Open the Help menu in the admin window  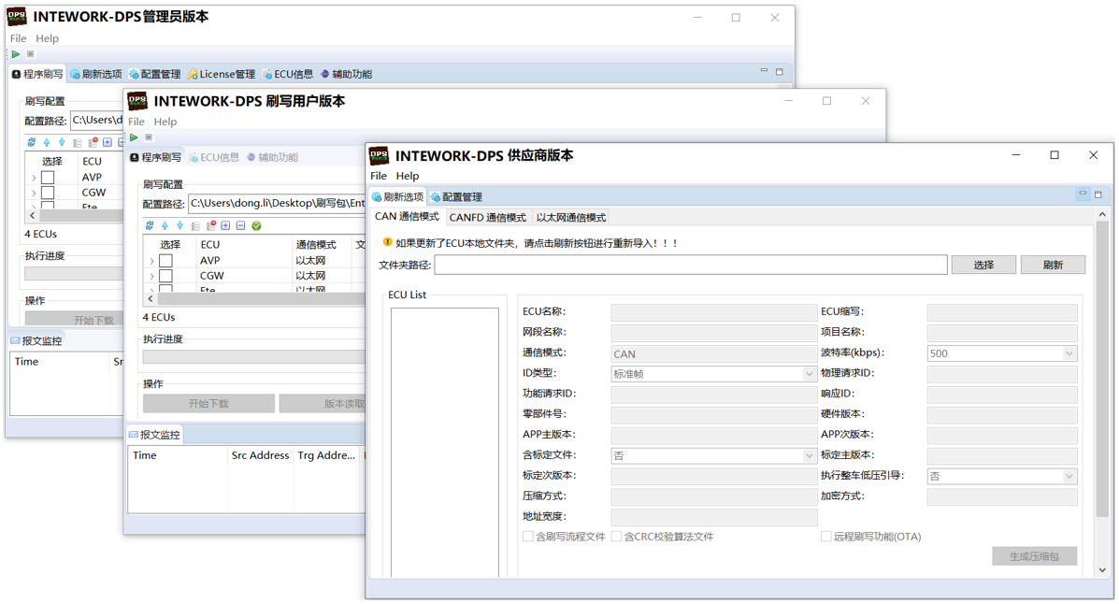tap(47, 38)
